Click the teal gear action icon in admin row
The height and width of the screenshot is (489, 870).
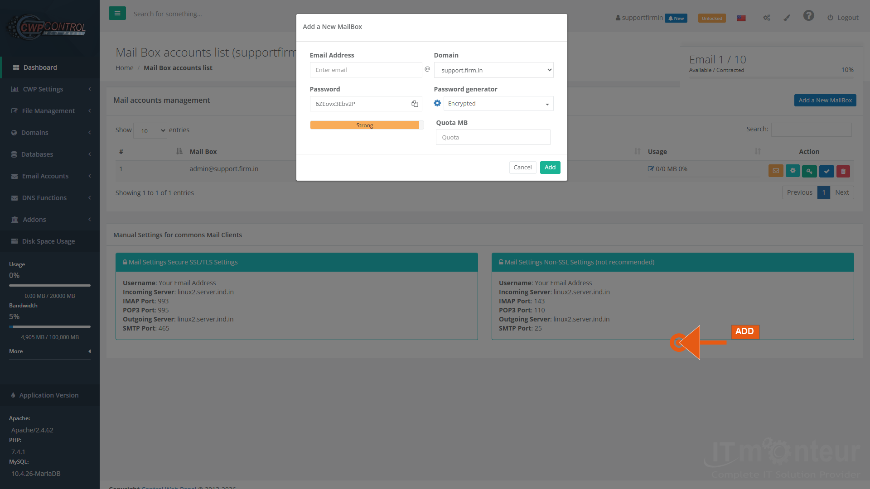click(x=793, y=171)
